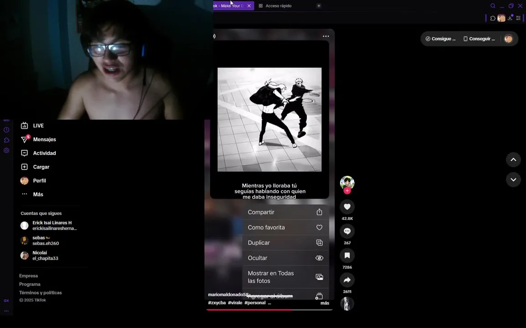
Task: Open browser easy setup menu icon
Action: [518, 18]
